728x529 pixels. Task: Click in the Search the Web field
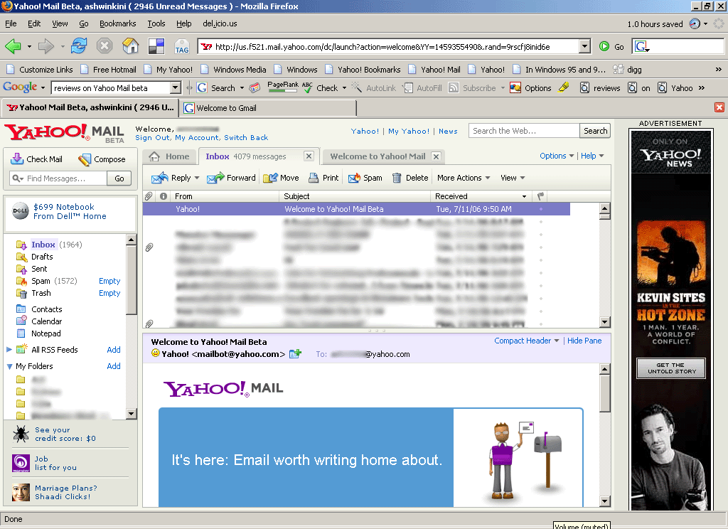coord(524,131)
